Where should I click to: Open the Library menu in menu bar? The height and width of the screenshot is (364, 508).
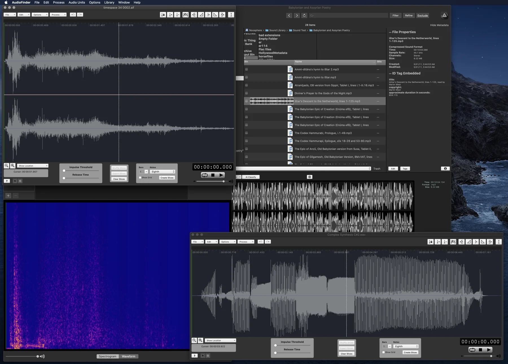tap(109, 2)
